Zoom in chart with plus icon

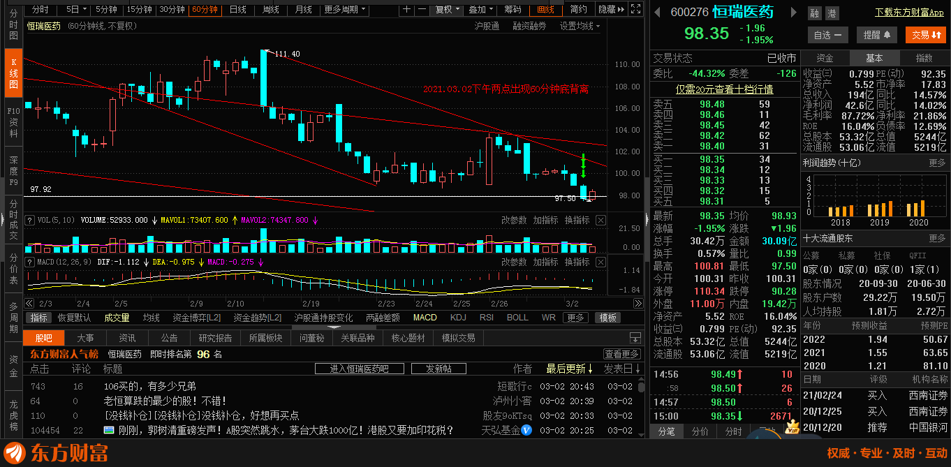tap(407, 9)
